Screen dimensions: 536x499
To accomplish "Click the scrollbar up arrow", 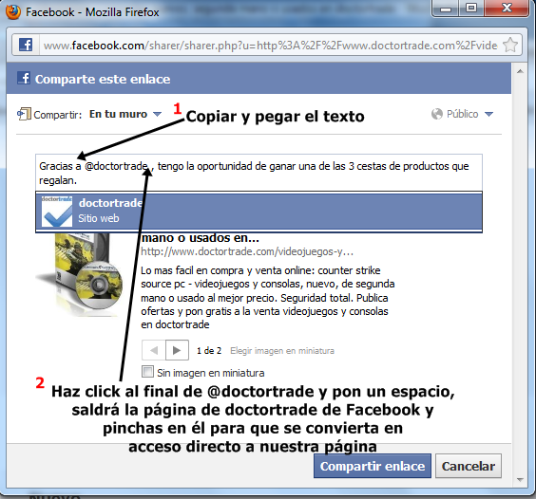I will [520, 71].
